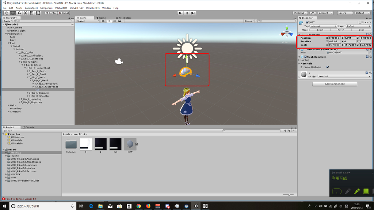
Task: Click the Play button
Action: [180, 13]
